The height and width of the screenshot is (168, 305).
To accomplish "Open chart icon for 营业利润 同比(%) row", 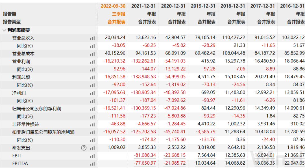I will click(x=92, y=70).
